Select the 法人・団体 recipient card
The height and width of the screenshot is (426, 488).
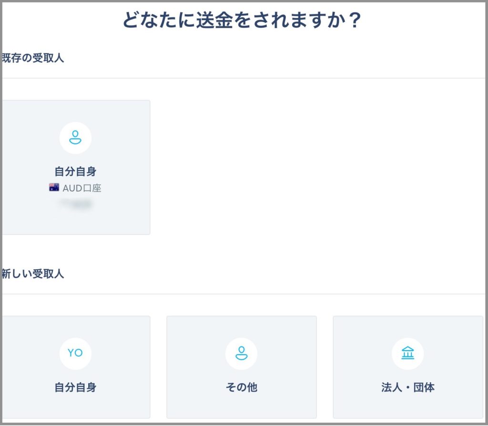point(408,367)
